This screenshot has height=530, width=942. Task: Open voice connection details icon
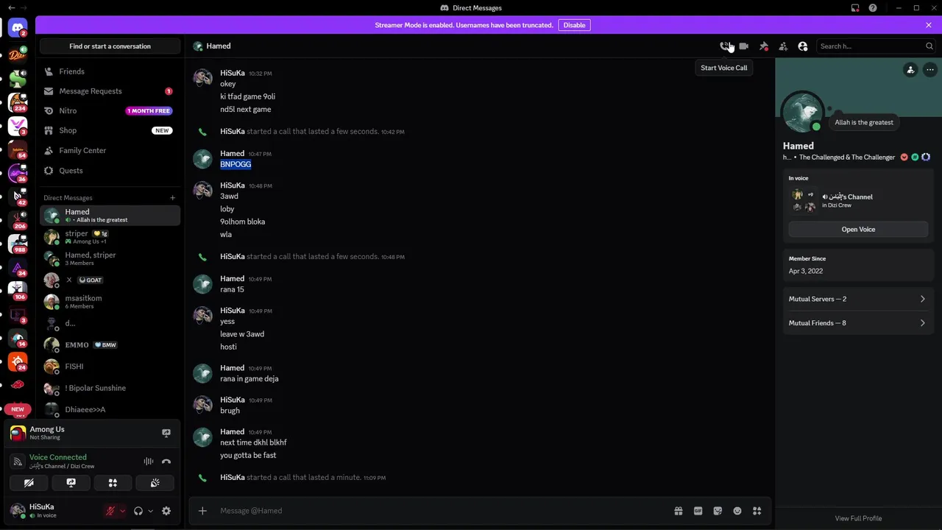tap(18, 462)
